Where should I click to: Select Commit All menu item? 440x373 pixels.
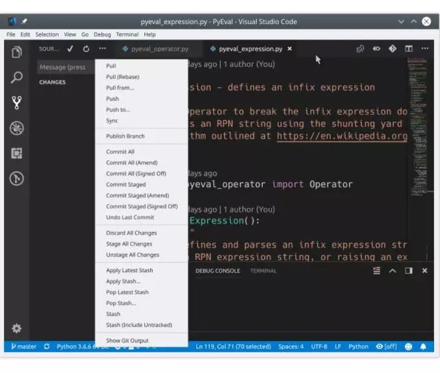(x=142, y=152)
